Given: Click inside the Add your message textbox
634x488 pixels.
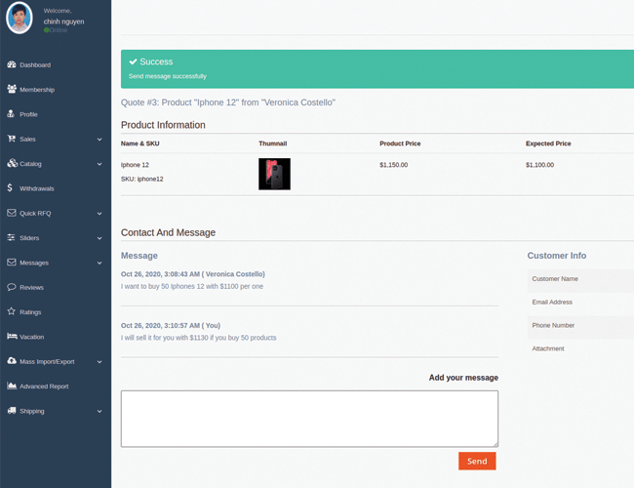Looking at the screenshot, I should click(309, 418).
